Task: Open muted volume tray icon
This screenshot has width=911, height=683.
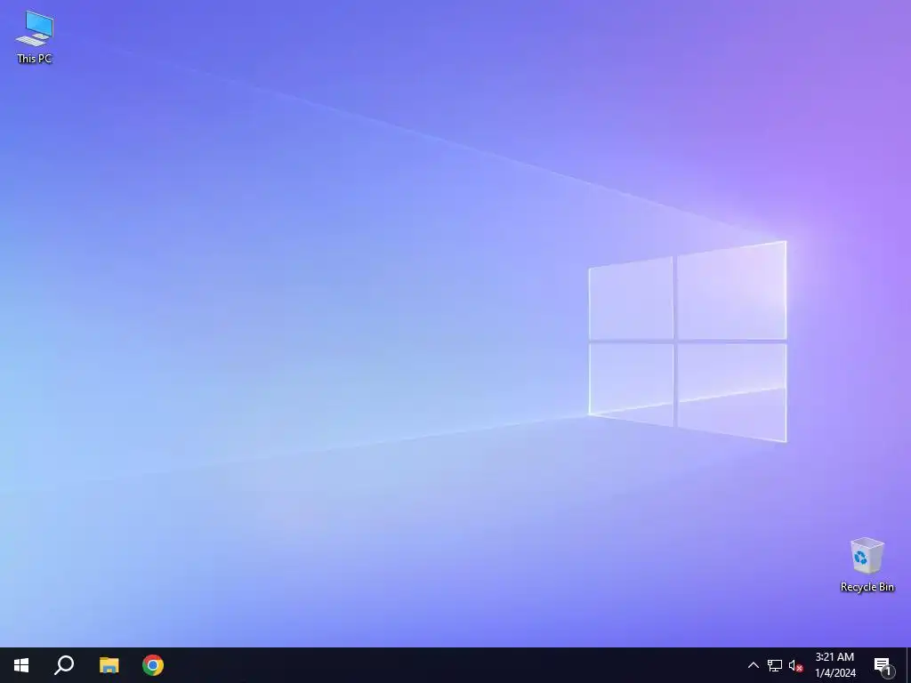Action: (x=795, y=665)
